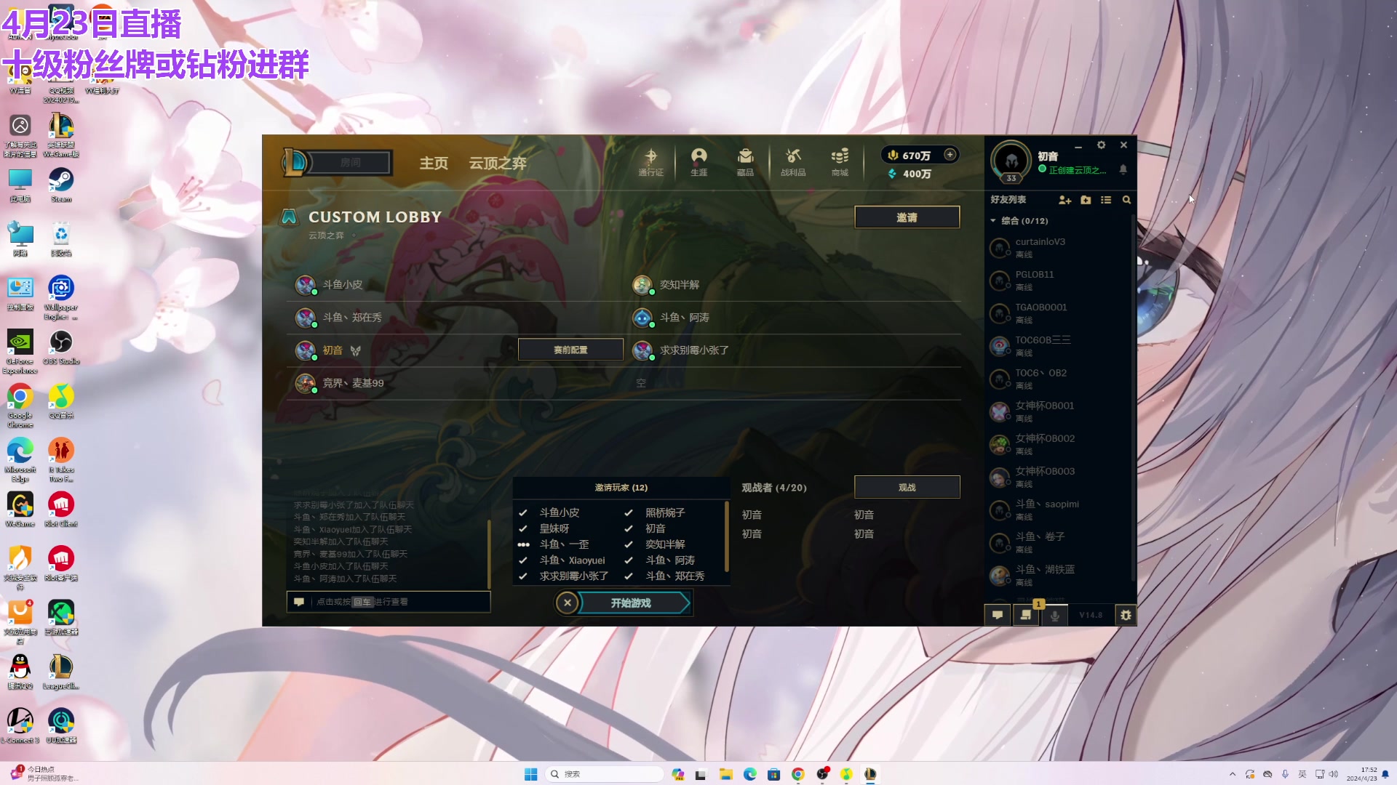Open the bug report icon
Viewport: 1397px width, 785px height.
pos(1126,615)
